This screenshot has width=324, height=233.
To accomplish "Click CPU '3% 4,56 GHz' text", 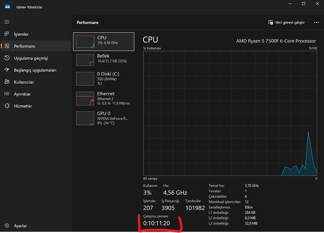I will pos(108,43).
